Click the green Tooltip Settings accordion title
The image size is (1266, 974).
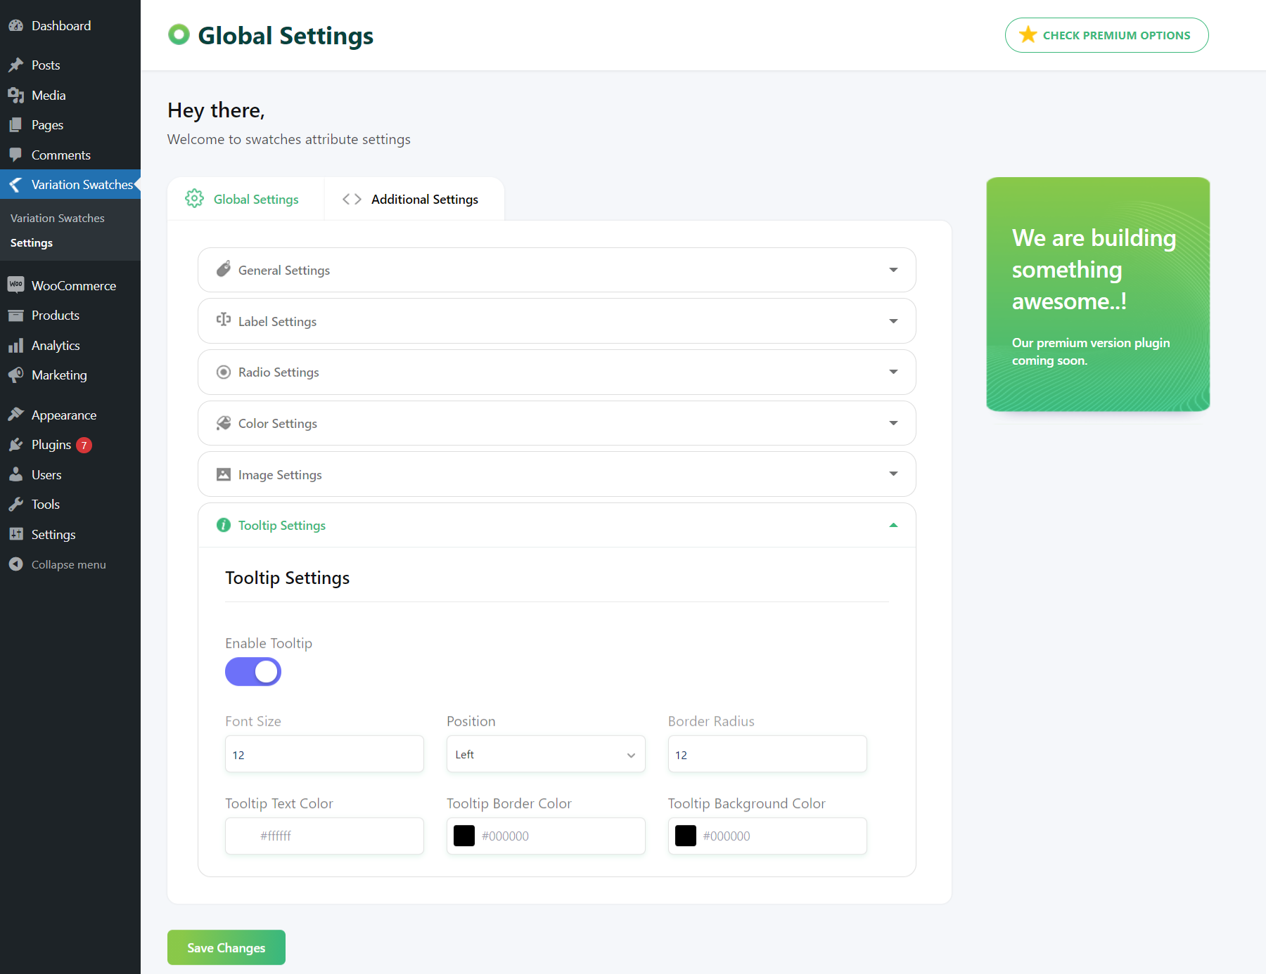pyautogui.click(x=282, y=526)
